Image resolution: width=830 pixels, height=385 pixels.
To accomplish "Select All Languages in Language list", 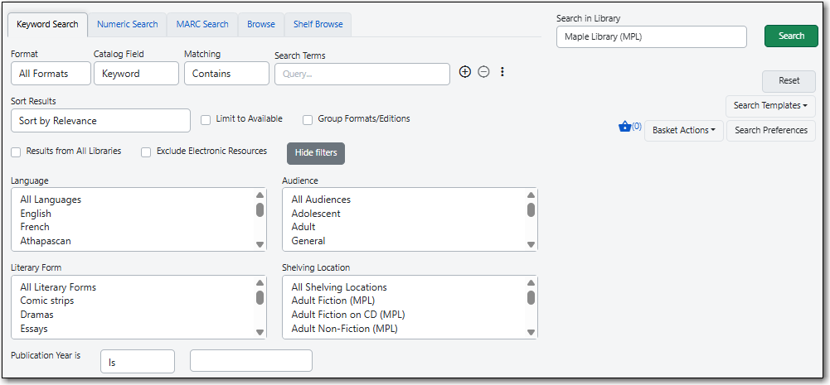I will [x=51, y=200].
